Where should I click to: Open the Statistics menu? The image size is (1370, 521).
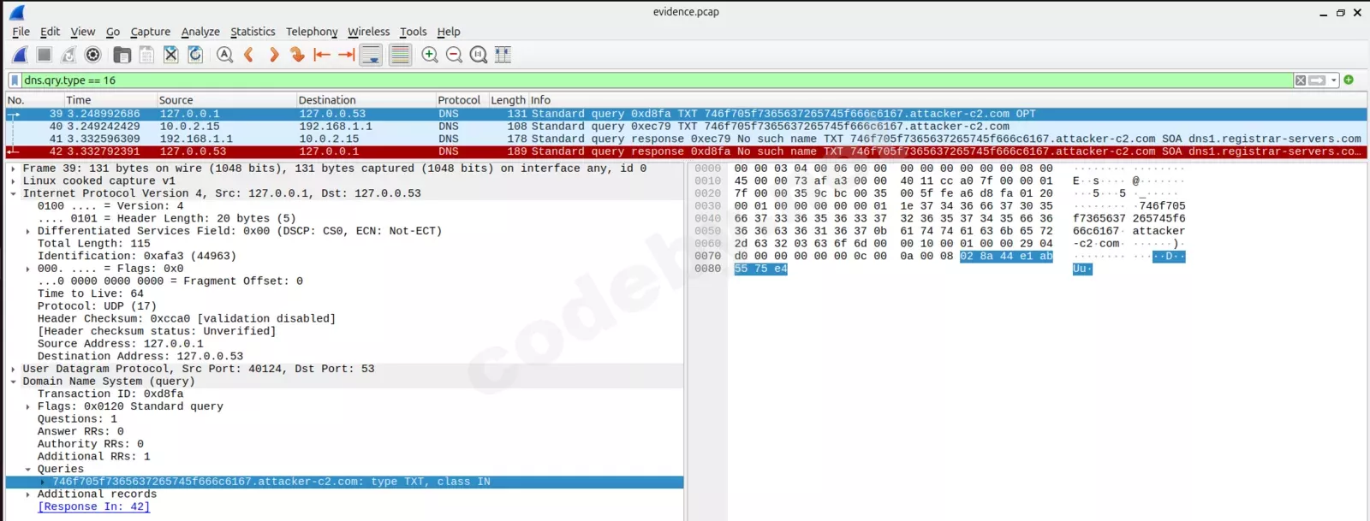pyautogui.click(x=253, y=32)
